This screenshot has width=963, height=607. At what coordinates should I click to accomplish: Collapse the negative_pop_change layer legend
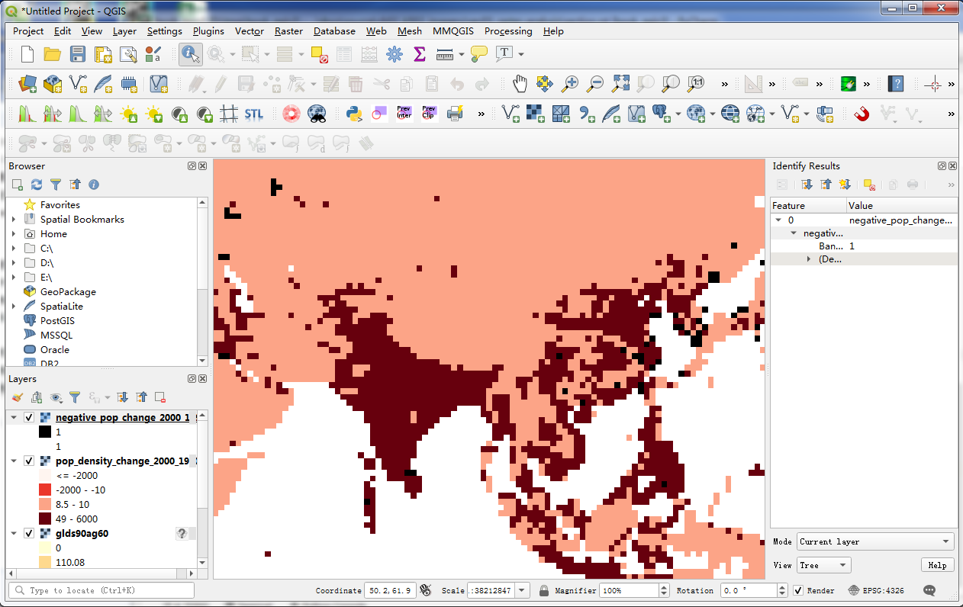coord(14,418)
